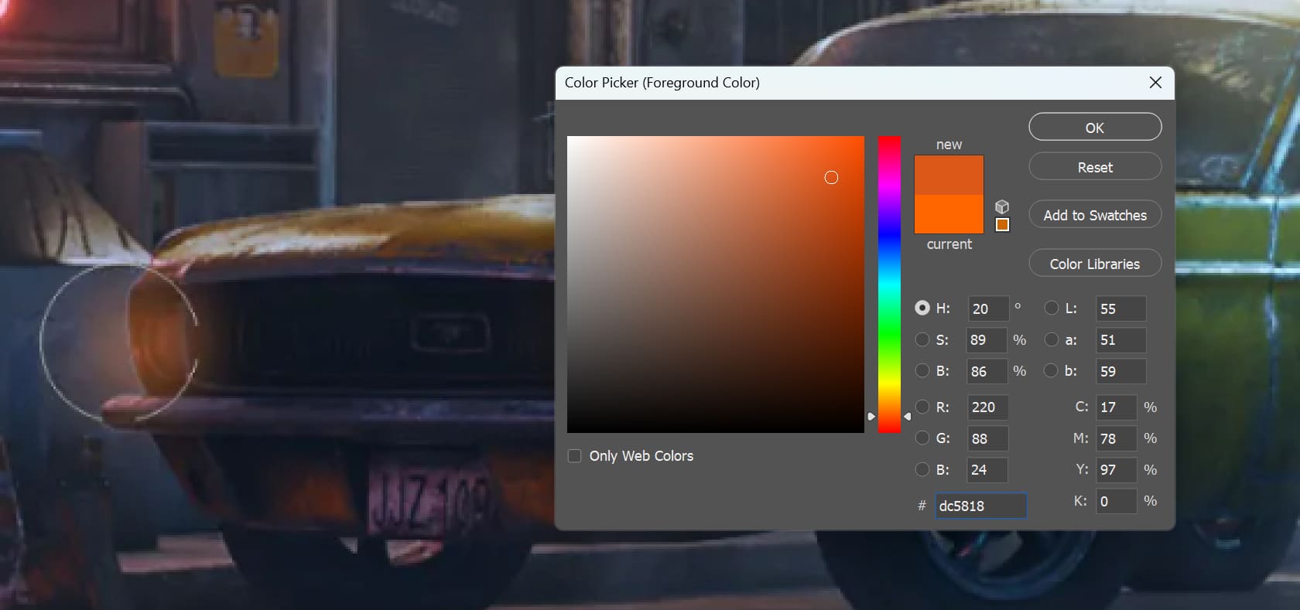Click Add to Swatches
This screenshot has width=1300, height=610.
1095,215
